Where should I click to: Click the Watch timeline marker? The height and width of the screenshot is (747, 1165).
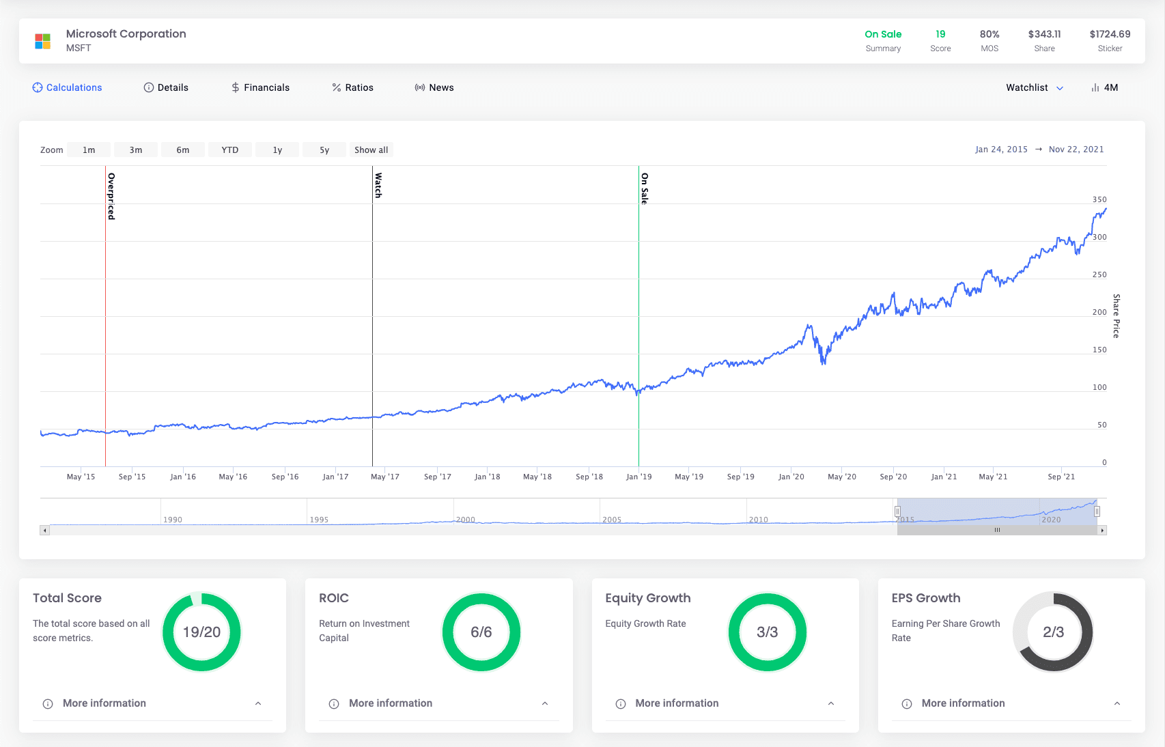click(378, 185)
